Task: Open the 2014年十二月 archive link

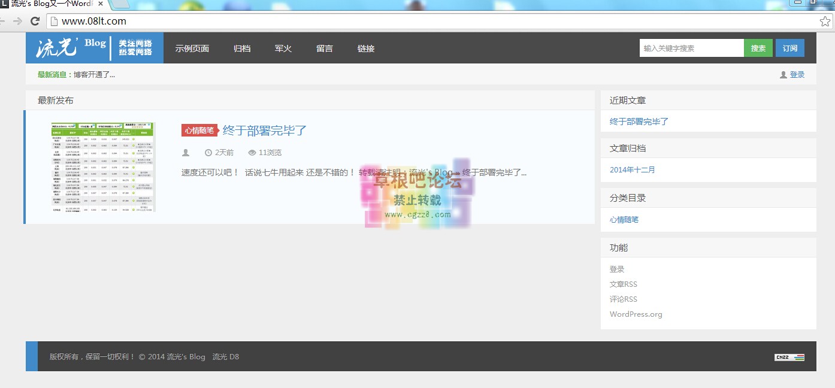Action: pyautogui.click(x=632, y=170)
